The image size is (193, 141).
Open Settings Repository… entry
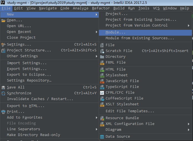49,80
